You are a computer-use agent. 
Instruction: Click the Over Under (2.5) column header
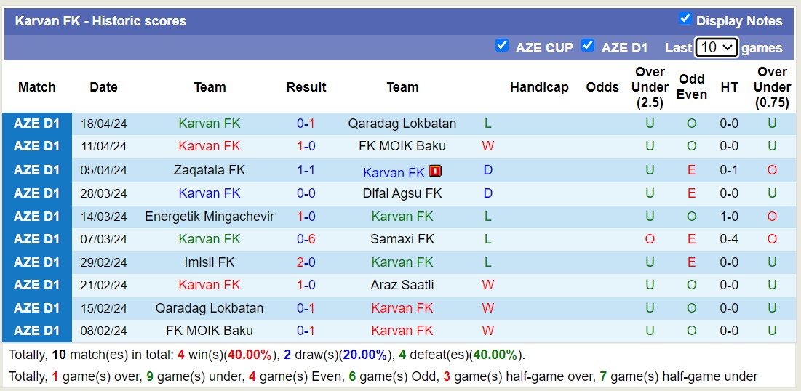click(x=650, y=87)
